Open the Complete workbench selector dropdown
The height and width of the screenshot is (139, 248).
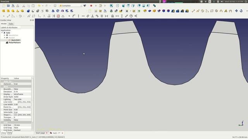(71, 6)
